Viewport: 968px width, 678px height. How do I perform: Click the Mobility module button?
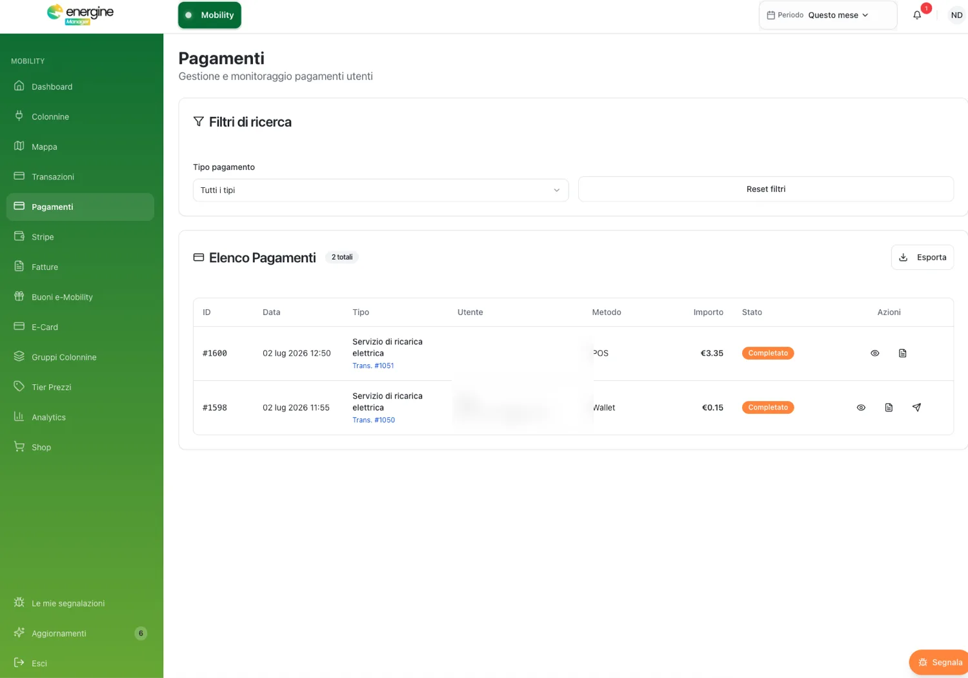tap(210, 15)
